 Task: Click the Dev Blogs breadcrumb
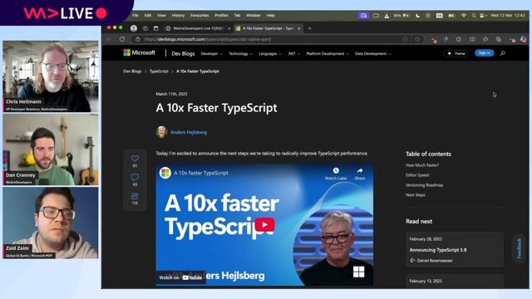click(132, 71)
